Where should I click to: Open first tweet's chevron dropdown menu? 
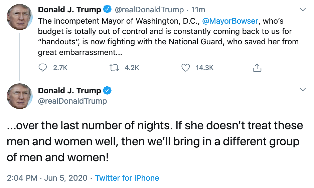[303, 9]
